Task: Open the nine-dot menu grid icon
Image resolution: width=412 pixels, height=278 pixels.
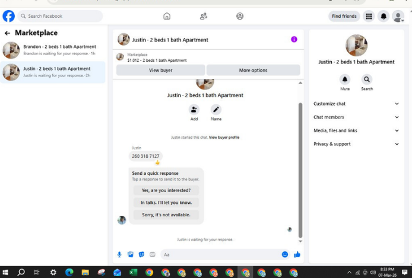Action: tap(369, 16)
